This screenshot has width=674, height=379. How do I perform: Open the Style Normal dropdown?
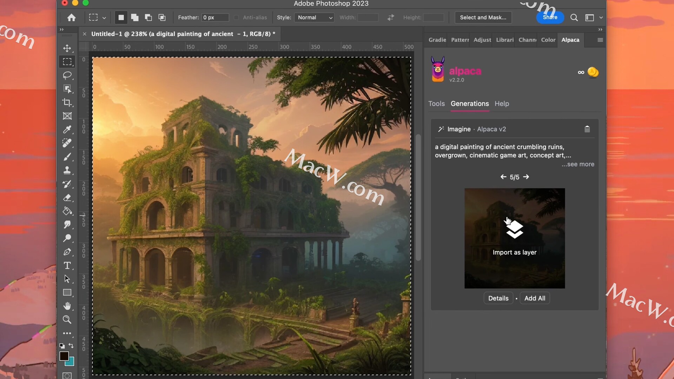(314, 18)
